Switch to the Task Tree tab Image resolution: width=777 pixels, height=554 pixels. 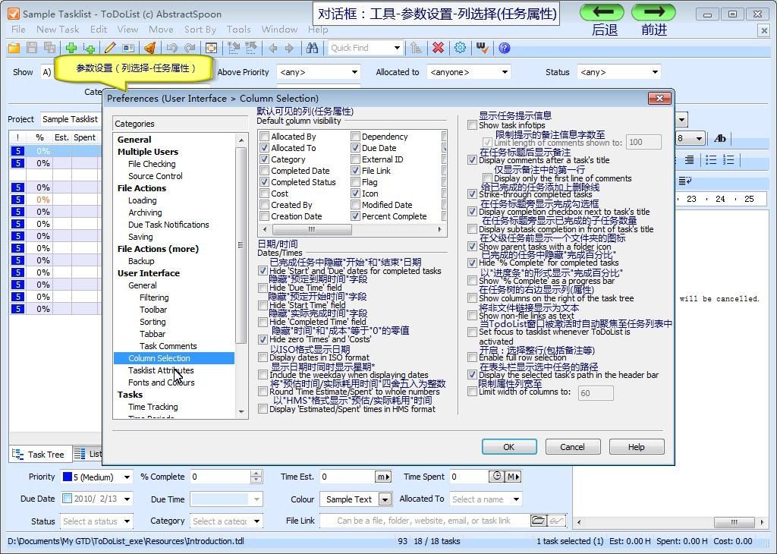click(x=39, y=455)
